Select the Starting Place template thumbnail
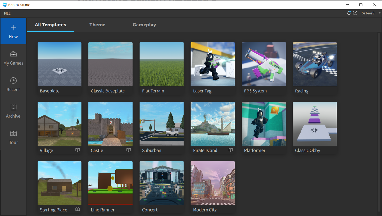Viewport: 382px width, 216px height. click(x=60, y=183)
